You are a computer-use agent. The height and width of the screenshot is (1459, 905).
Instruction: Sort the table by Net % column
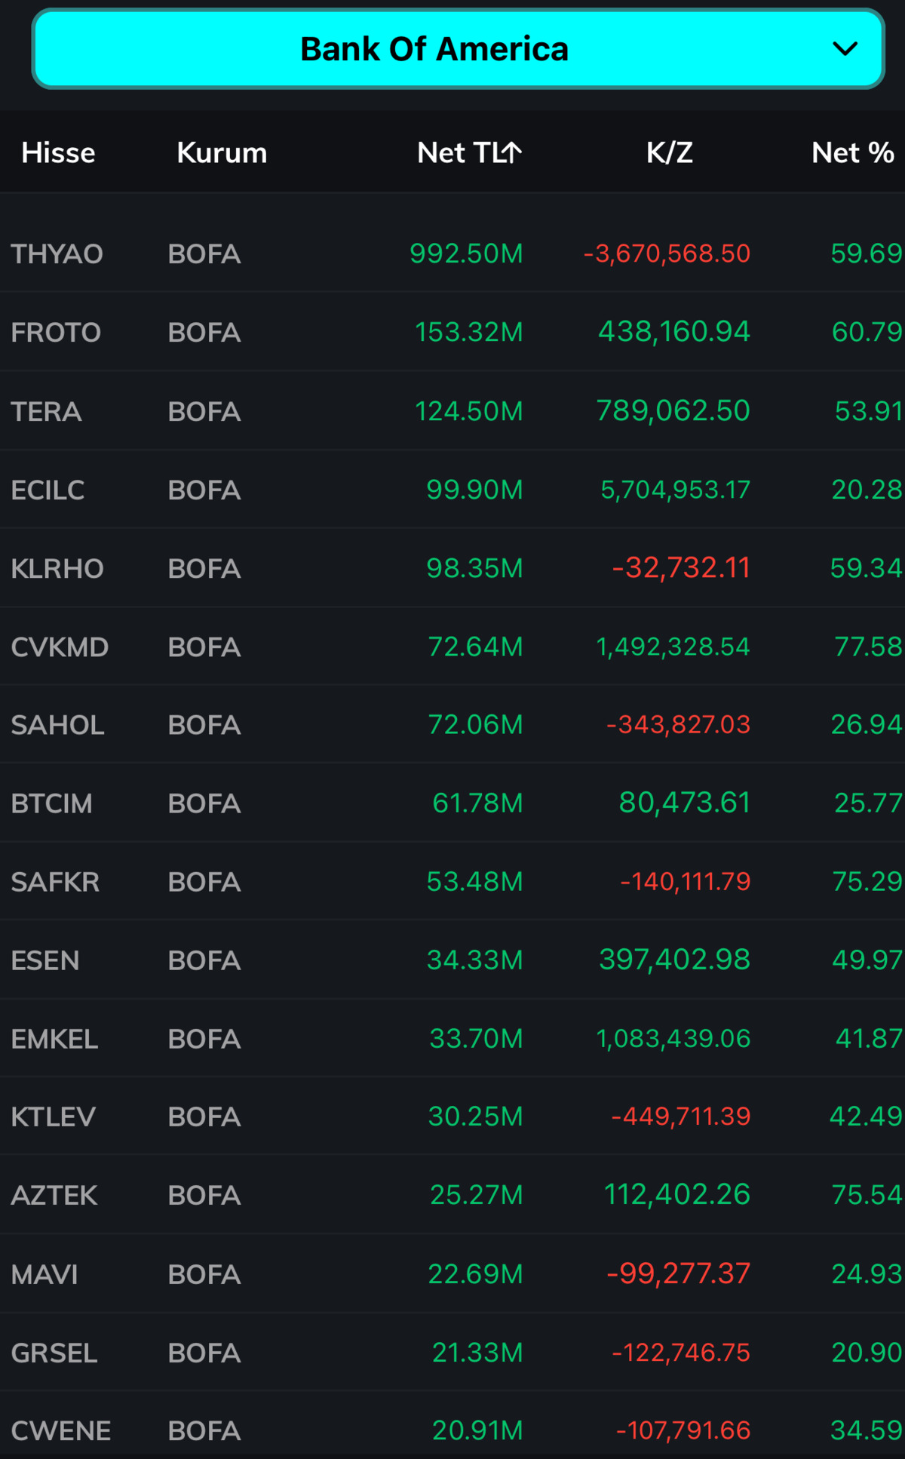[853, 152]
